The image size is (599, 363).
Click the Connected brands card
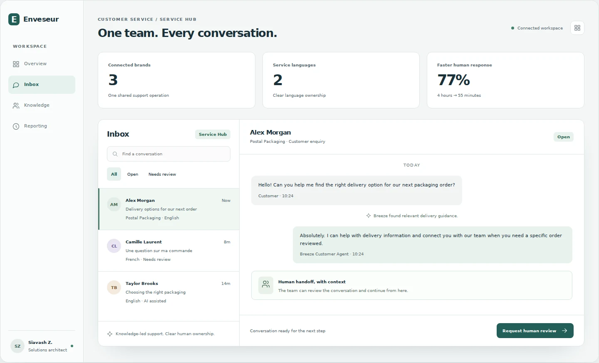click(x=176, y=80)
